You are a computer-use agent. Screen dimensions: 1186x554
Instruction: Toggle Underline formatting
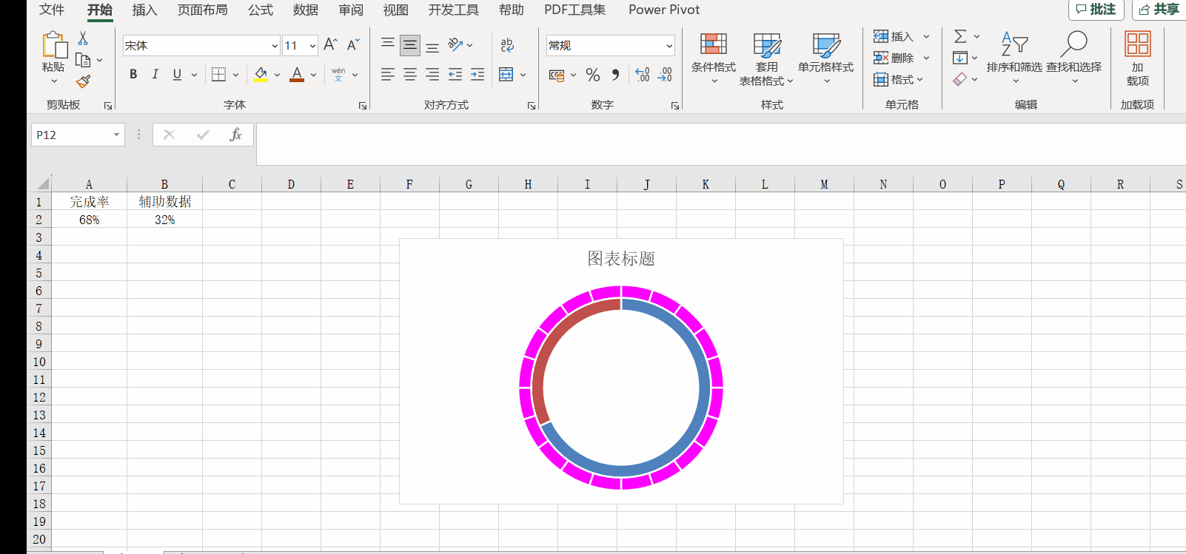click(177, 74)
